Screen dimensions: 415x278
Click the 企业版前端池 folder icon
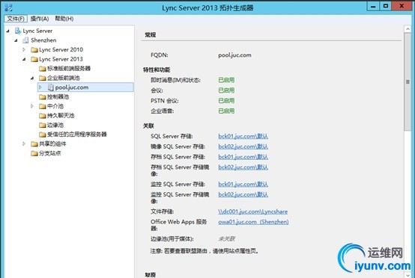[43, 78]
